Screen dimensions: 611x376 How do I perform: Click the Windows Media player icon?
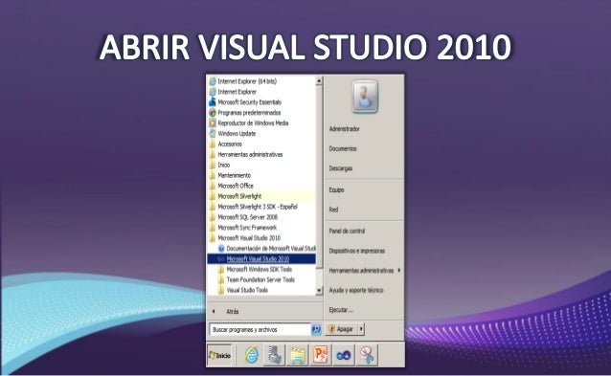[213, 123]
